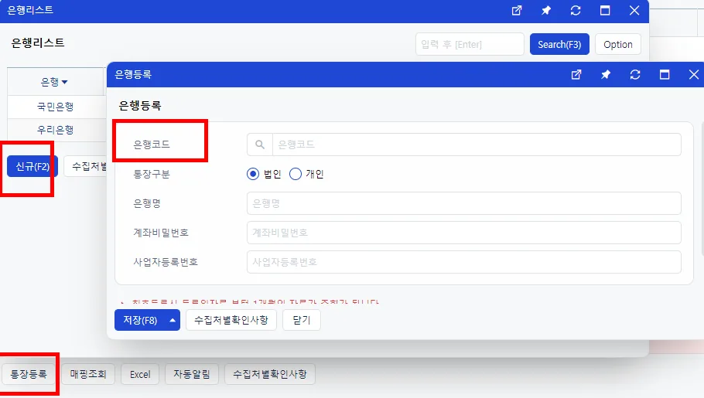The height and width of the screenshot is (398, 704).
Task: Click the 신규(F2) button
Action: click(x=32, y=166)
